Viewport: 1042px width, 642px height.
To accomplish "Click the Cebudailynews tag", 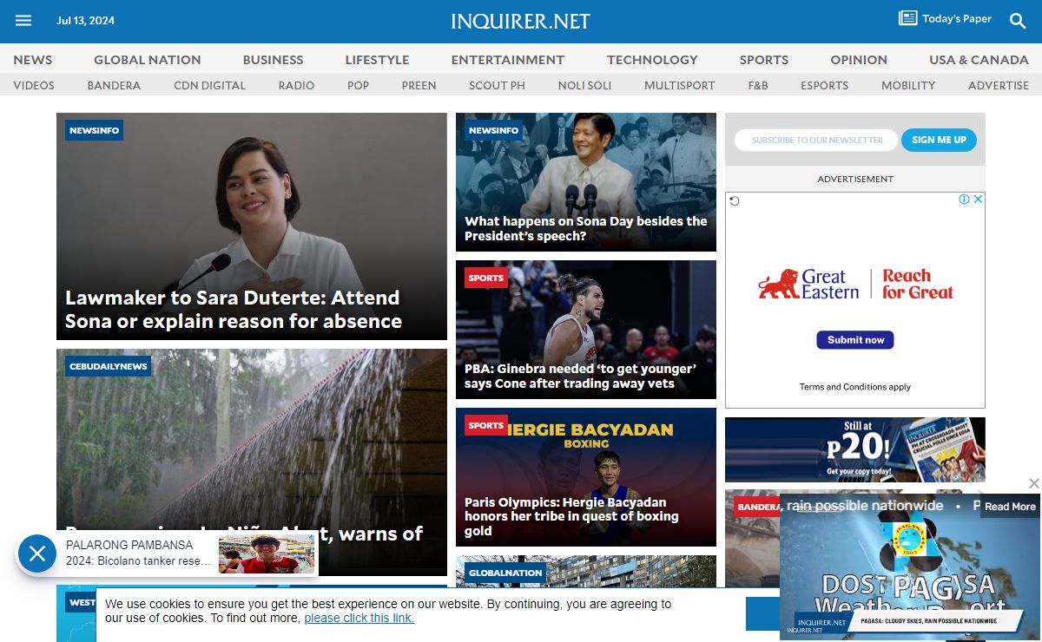I will [x=109, y=366].
